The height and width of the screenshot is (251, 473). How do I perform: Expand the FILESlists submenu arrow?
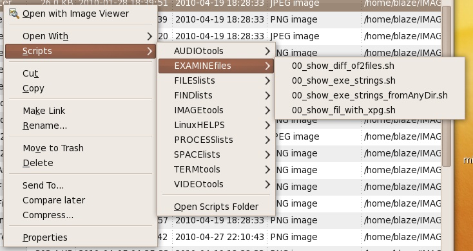pyautogui.click(x=267, y=80)
